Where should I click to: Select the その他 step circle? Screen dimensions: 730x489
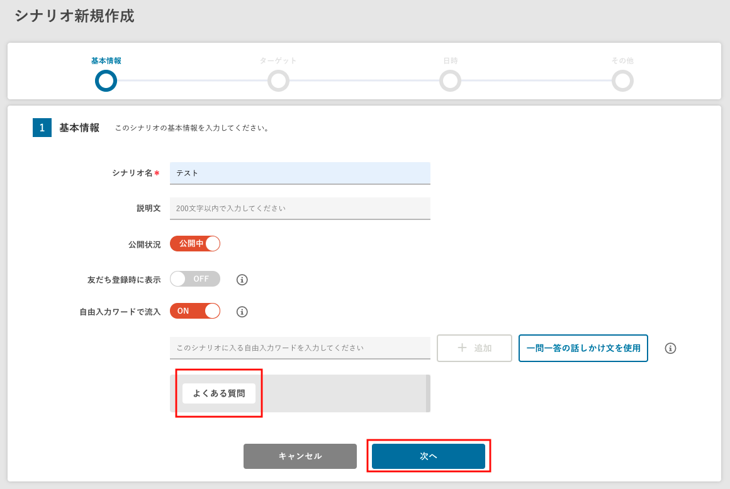pyautogui.click(x=622, y=80)
